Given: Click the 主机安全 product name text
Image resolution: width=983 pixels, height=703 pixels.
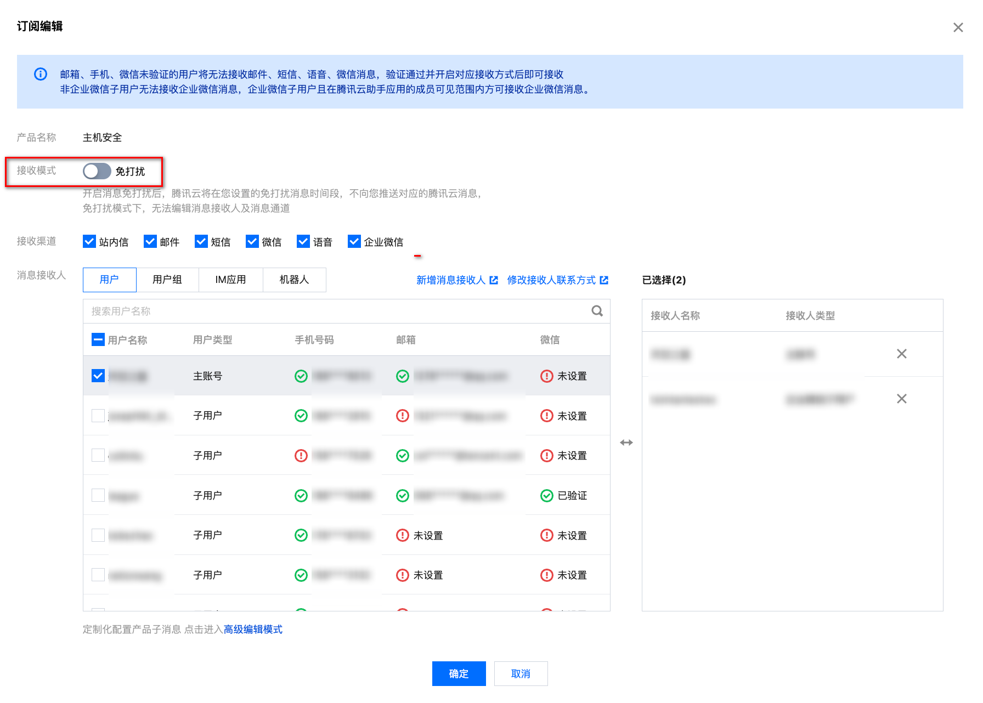Looking at the screenshot, I should point(103,138).
